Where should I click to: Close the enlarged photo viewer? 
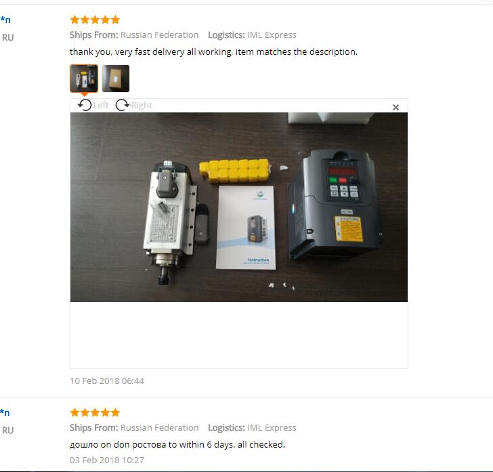[395, 107]
